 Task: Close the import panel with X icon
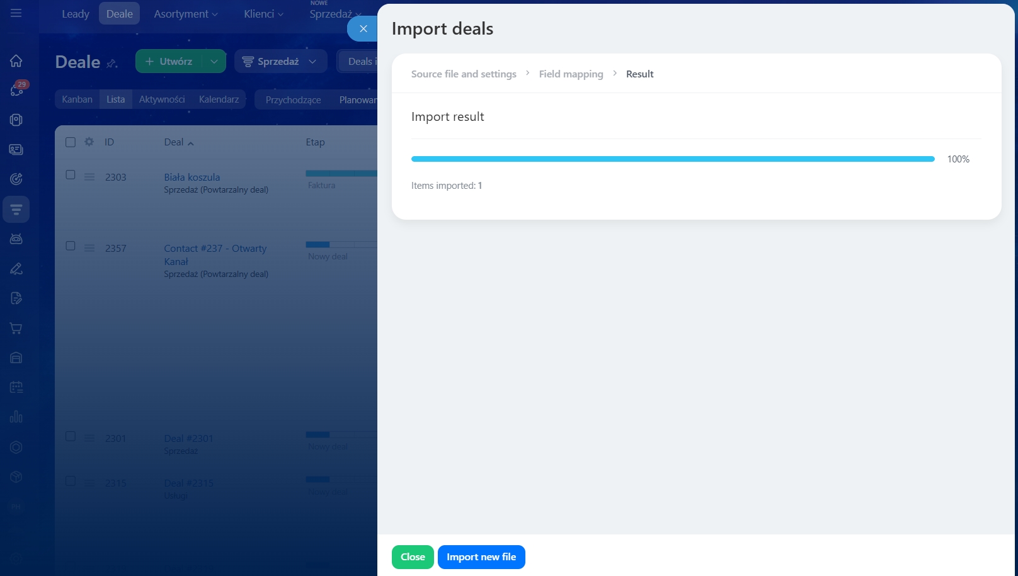363,28
